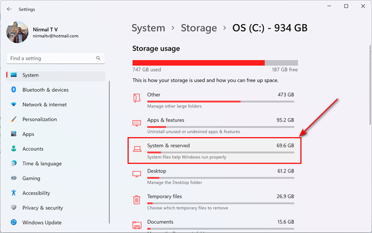Click the Find a setting search box
The height and width of the screenshot is (233, 372).
(x=56, y=58)
